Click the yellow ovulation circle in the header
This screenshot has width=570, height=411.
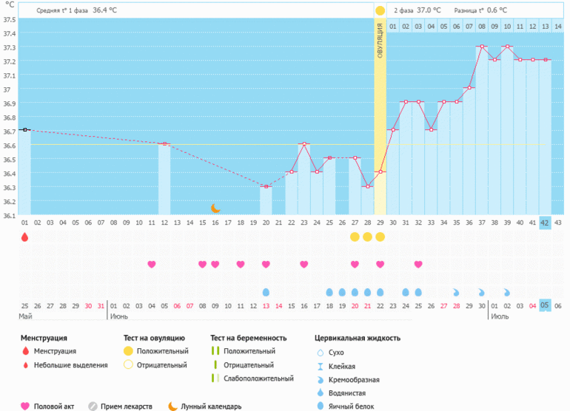[380, 10]
